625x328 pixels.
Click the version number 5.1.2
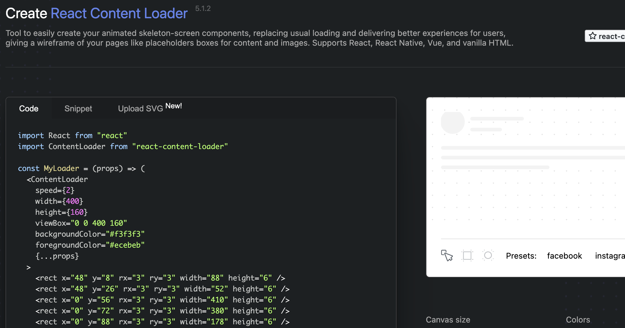coord(203,9)
